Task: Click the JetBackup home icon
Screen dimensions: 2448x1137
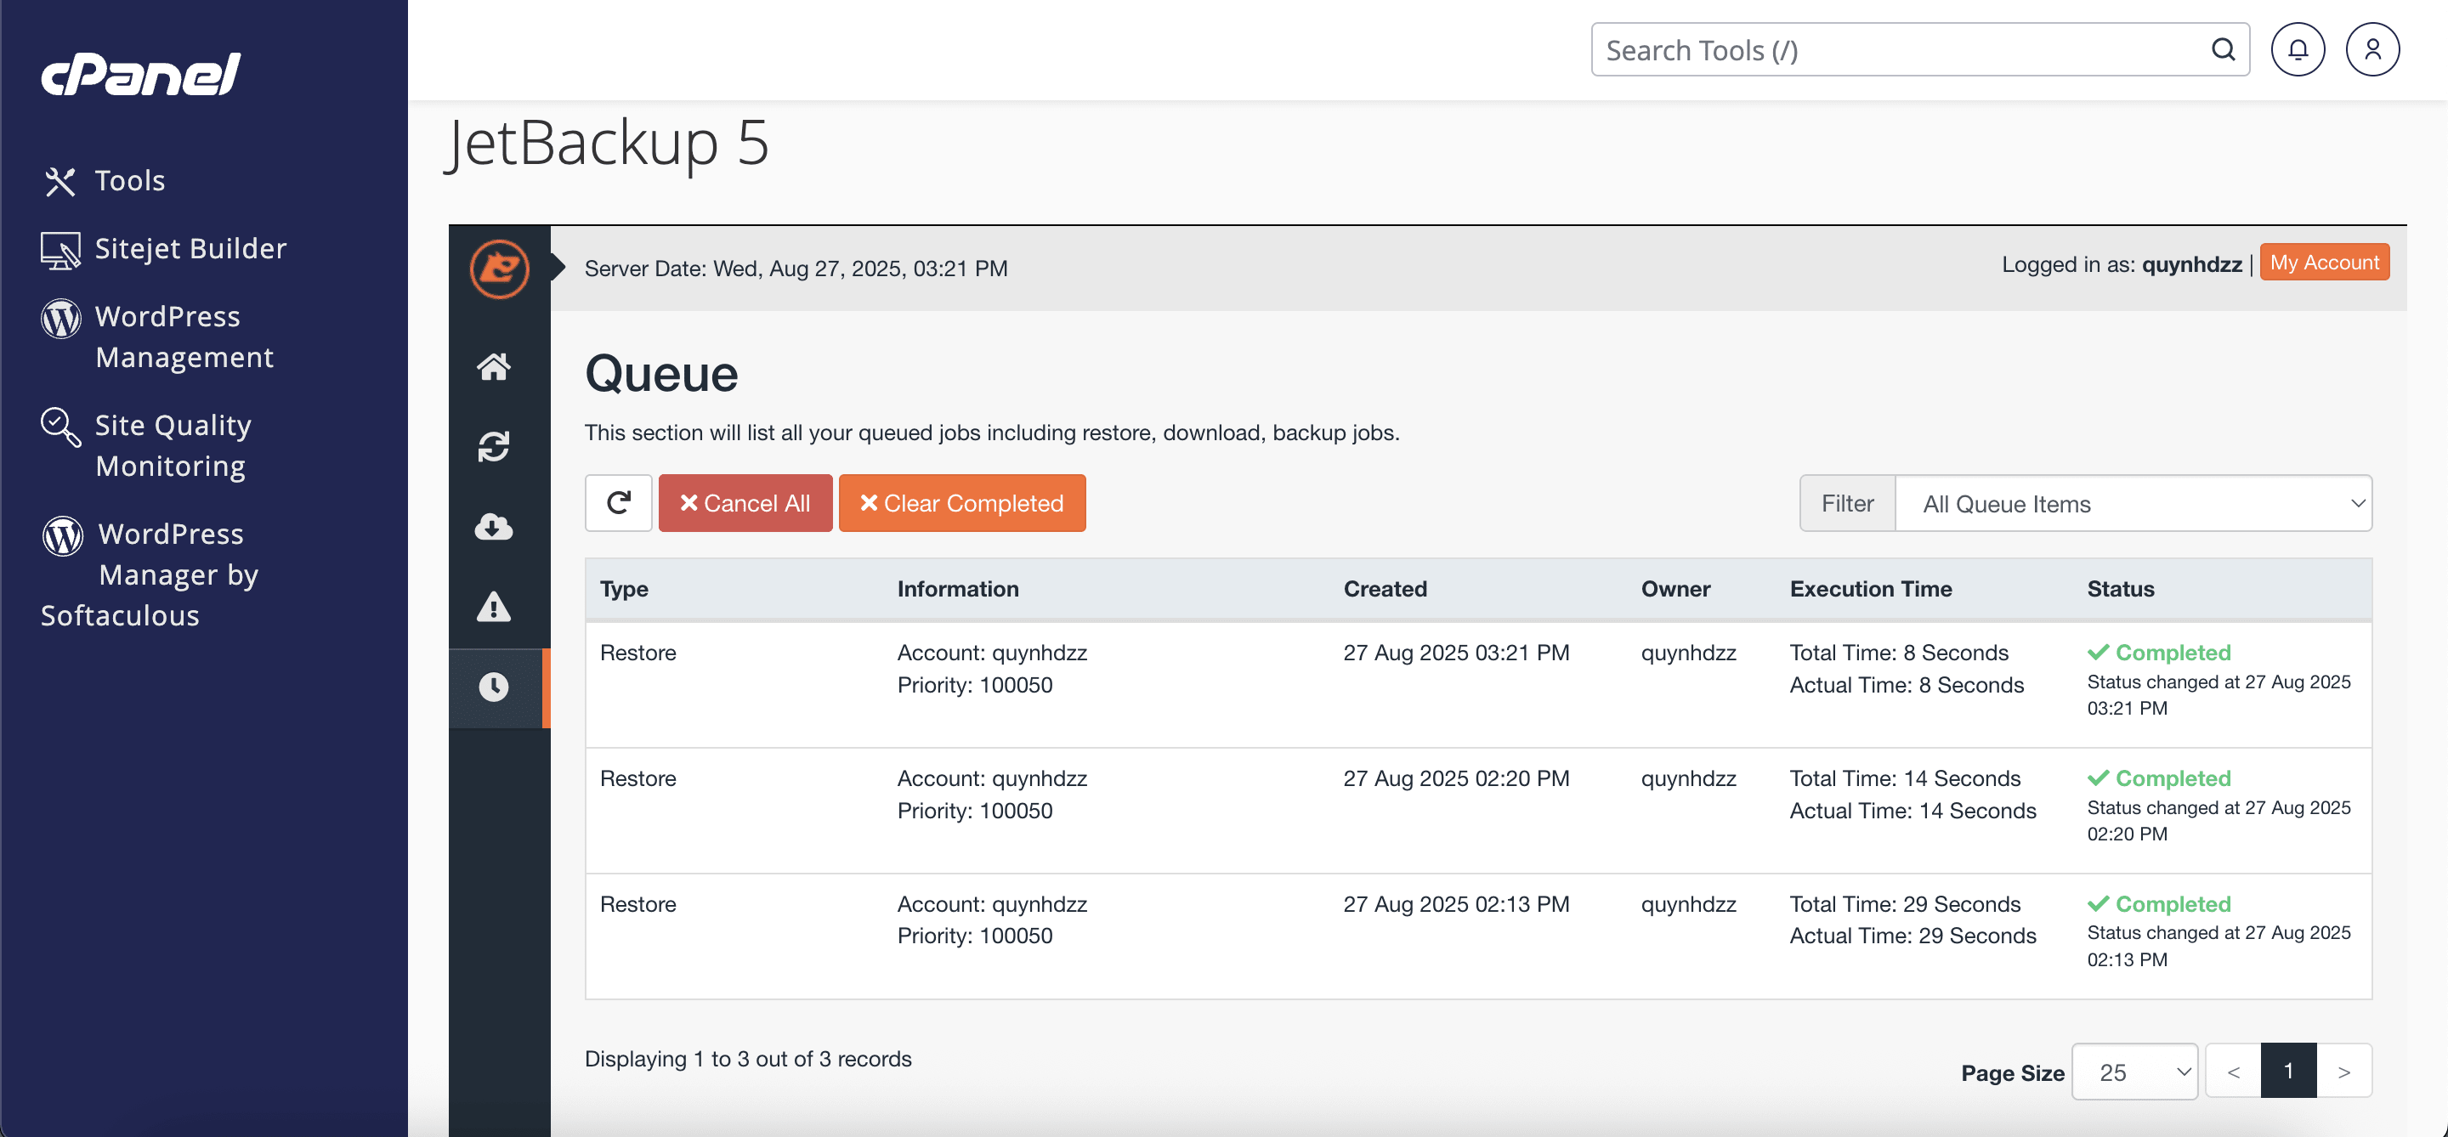Action: point(493,365)
